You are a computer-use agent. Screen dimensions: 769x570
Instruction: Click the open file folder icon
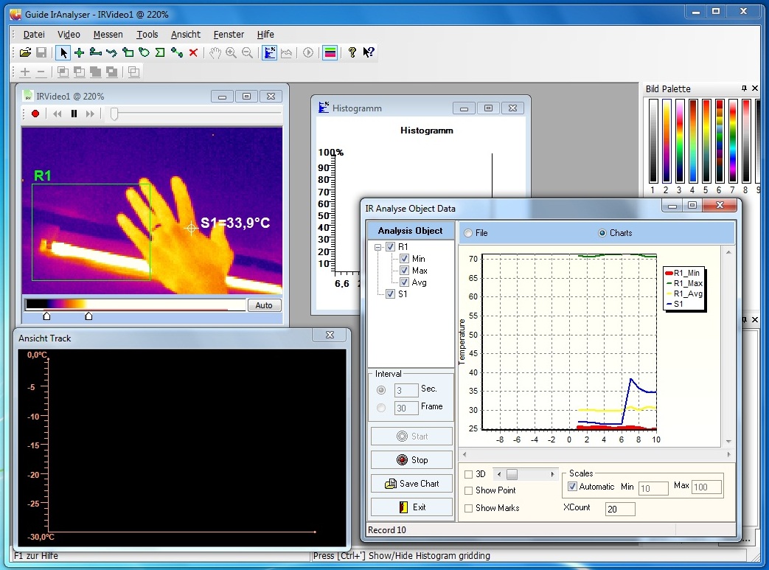pos(25,52)
